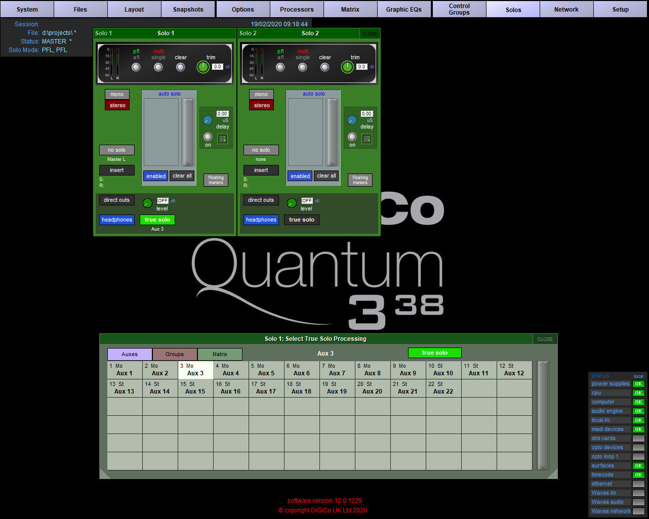Switch to the Groups tab
The width and height of the screenshot is (649, 519).
pyautogui.click(x=175, y=354)
